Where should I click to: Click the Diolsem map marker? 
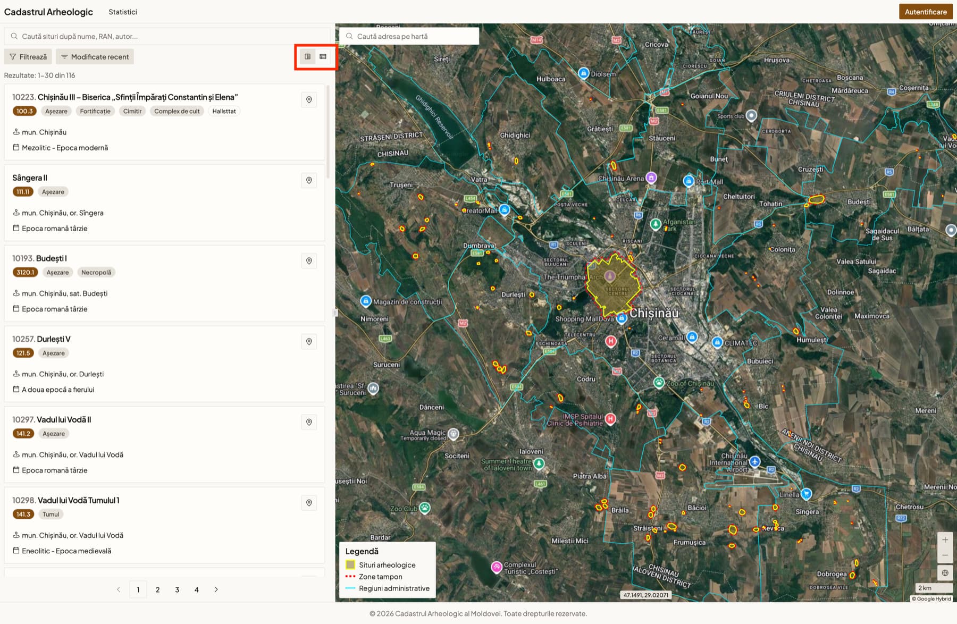584,73
